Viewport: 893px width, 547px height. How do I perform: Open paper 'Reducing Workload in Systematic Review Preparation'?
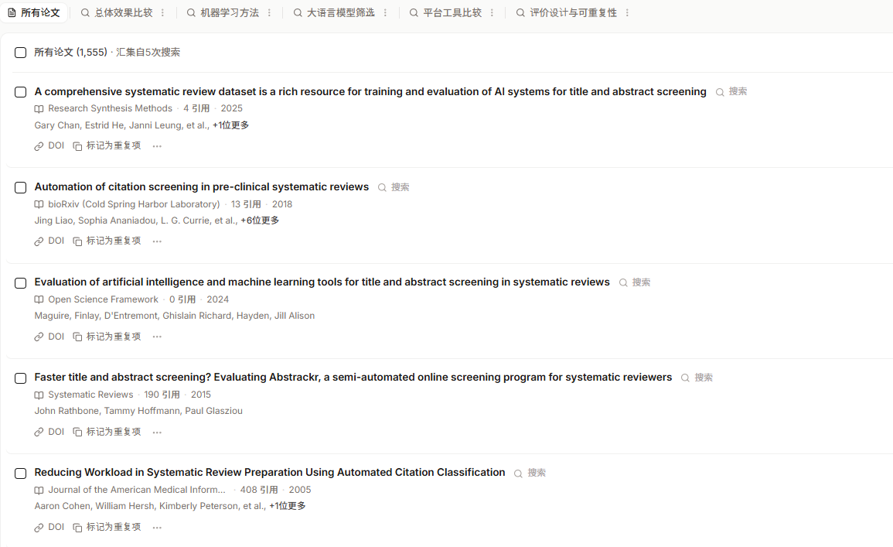(x=269, y=472)
